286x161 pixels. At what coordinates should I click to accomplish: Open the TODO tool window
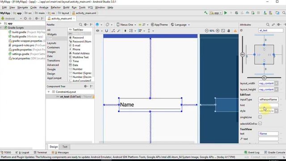pos(6,152)
